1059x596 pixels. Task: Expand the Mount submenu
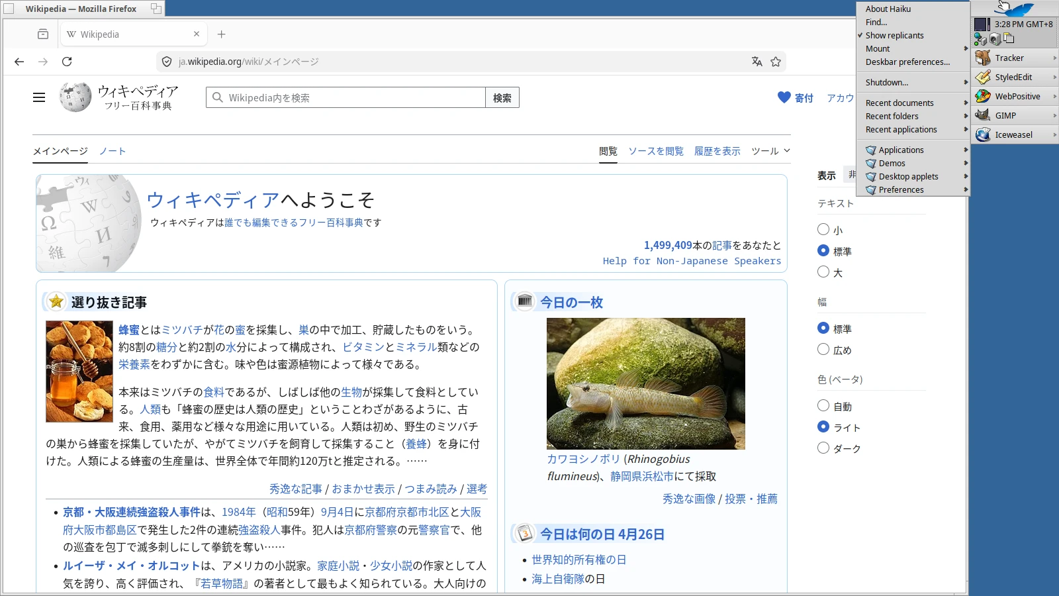click(878, 48)
